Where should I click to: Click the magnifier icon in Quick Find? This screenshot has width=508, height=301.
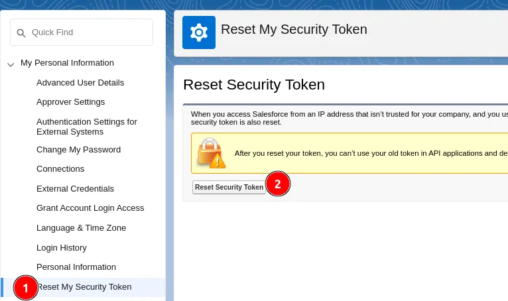(21, 32)
